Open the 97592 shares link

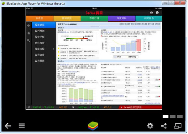point(140,75)
